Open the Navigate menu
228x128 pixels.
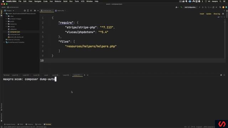(38, 1)
